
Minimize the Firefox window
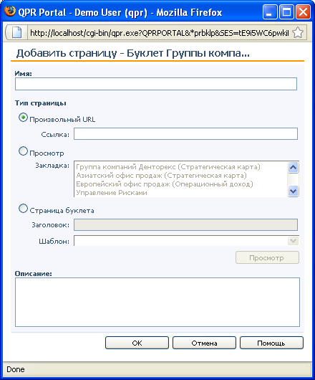(x=270, y=12)
